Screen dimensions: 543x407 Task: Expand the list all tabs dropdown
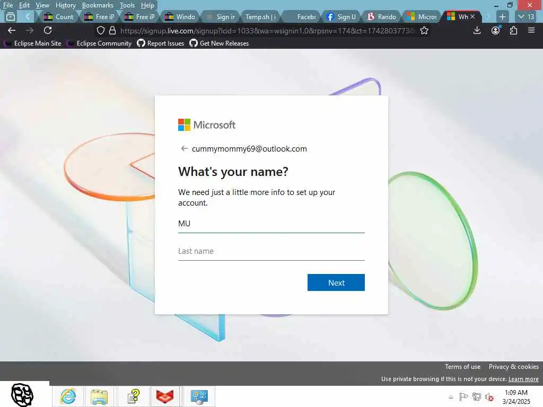(x=526, y=16)
